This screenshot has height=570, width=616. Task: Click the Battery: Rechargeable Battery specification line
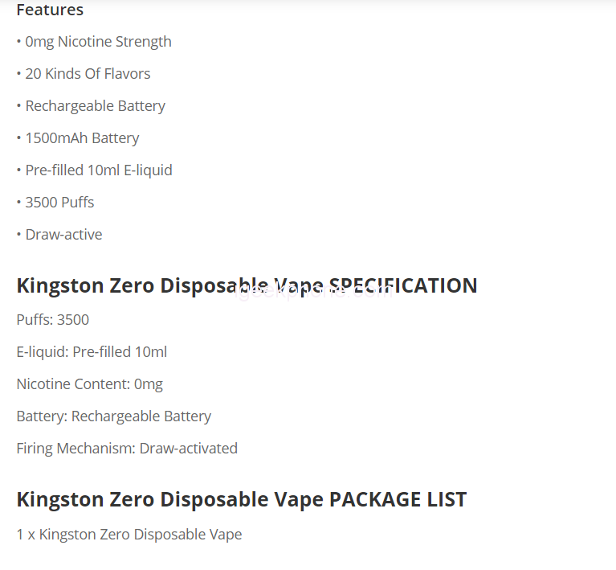[113, 416]
